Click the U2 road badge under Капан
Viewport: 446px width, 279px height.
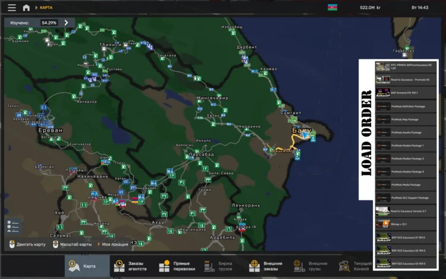click(x=125, y=181)
